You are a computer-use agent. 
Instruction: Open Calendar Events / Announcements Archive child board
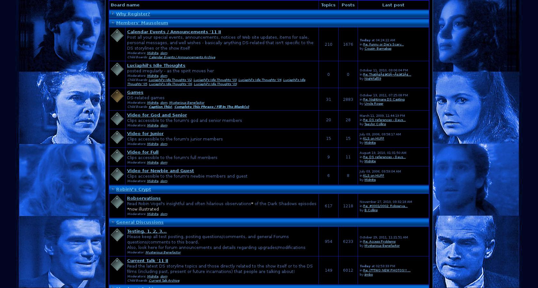click(182, 57)
